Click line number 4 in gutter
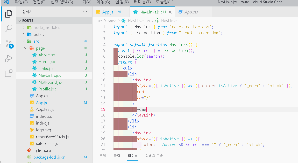298x163 pixels. (104, 44)
